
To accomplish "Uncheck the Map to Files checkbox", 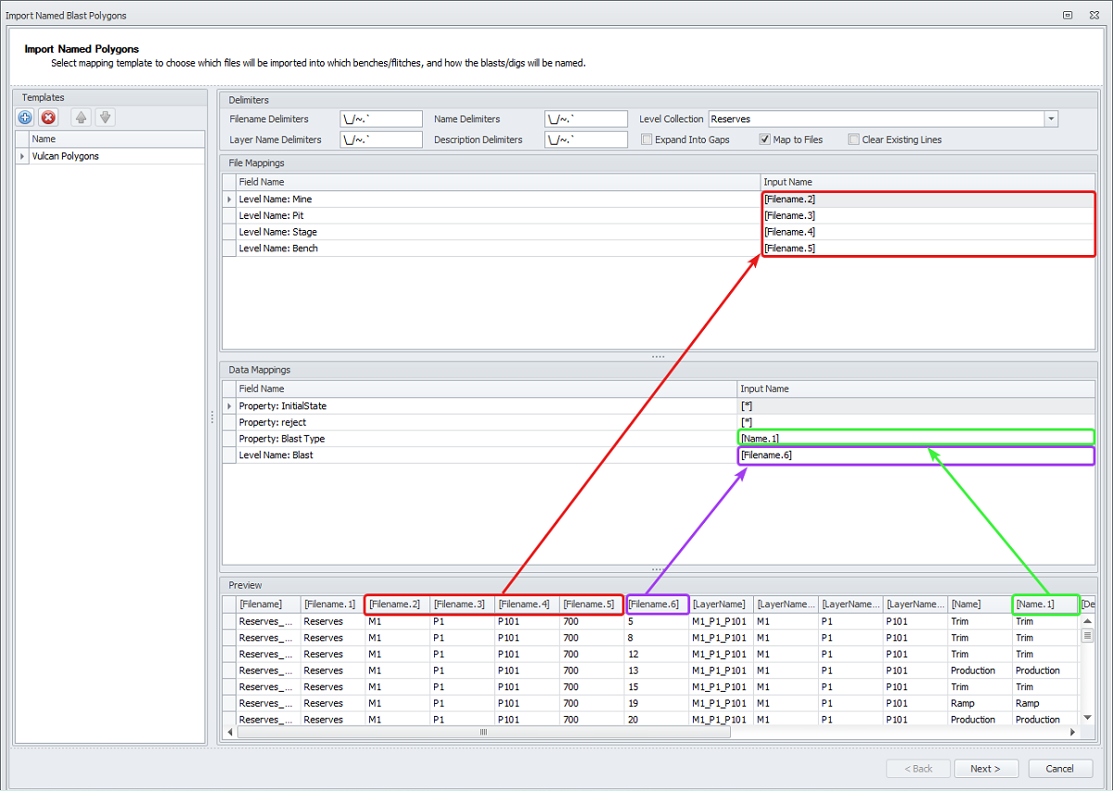I will click(x=765, y=140).
